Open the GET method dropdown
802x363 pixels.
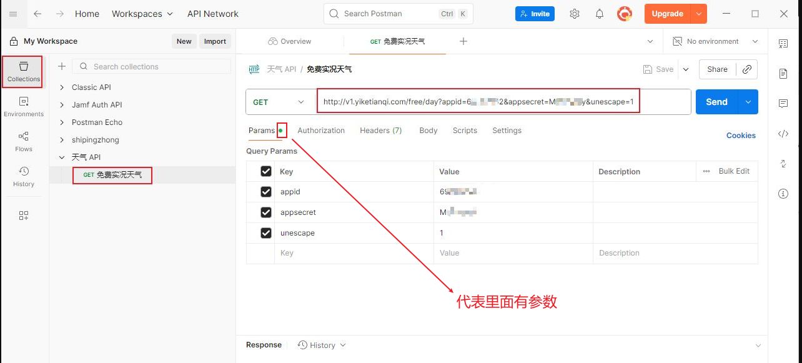(279, 102)
